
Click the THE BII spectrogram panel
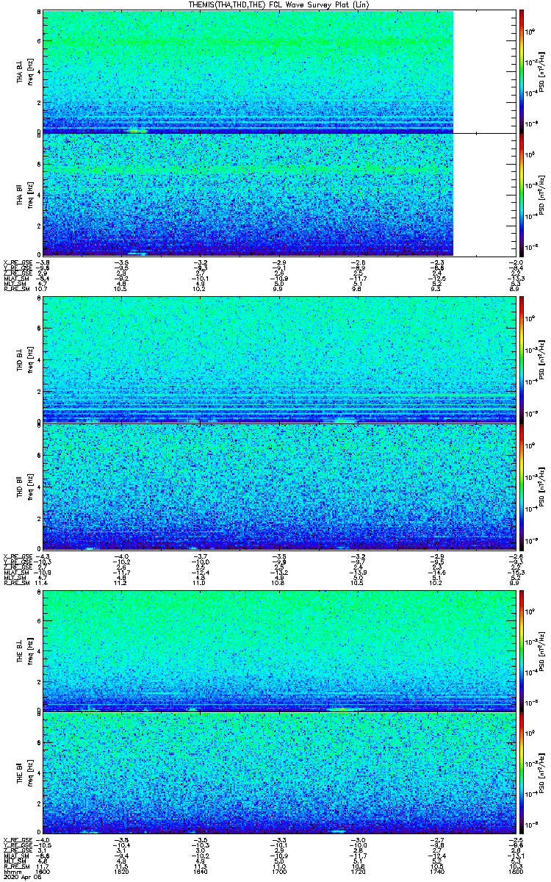(x=278, y=772)
